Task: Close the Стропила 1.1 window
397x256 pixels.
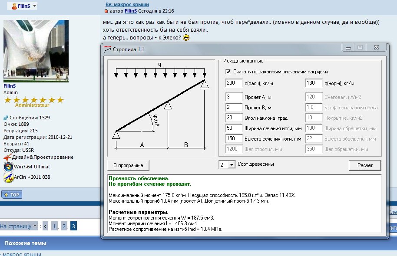Action: [377, 48]
